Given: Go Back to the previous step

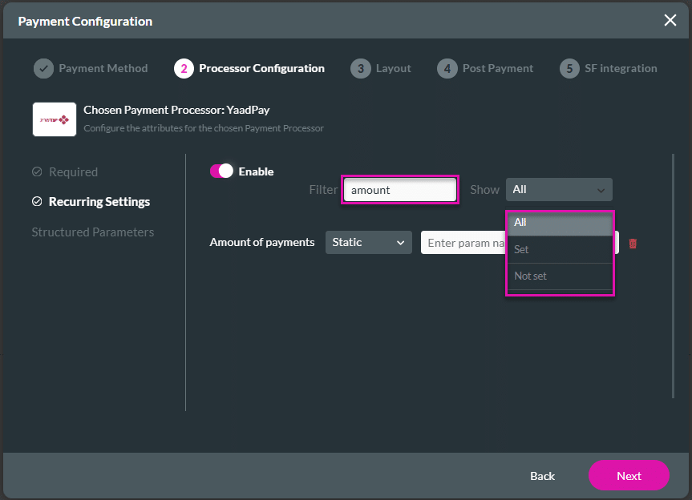Looking at the screenshot, I should point(542,476).
